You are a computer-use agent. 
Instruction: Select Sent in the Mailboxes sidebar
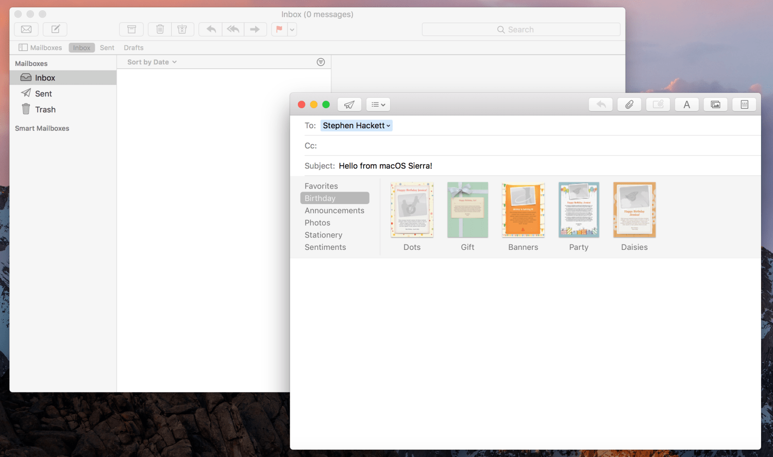pos(63,94)
